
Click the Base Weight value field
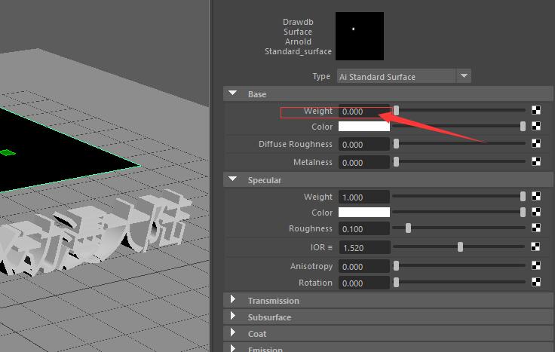(x=364, y=112)
